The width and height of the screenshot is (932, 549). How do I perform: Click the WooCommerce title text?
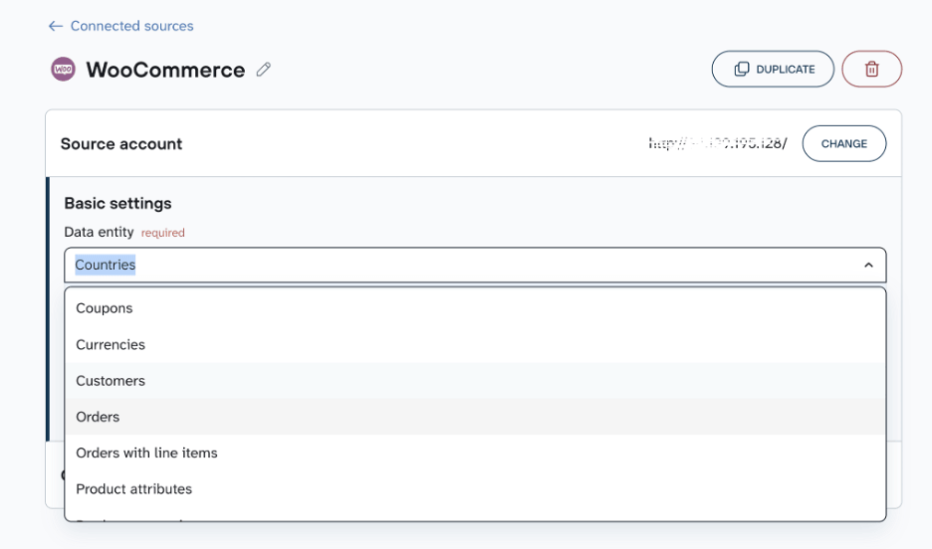pos(165,70)
